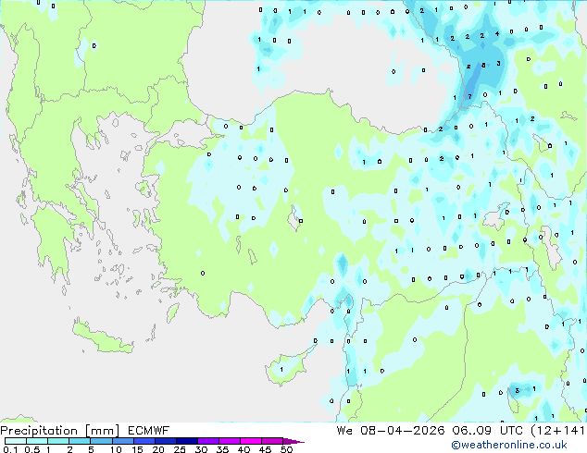Click the 45–50 mm legend swatch
Screen dimensions: 587x453
click(x=272, y=441)
